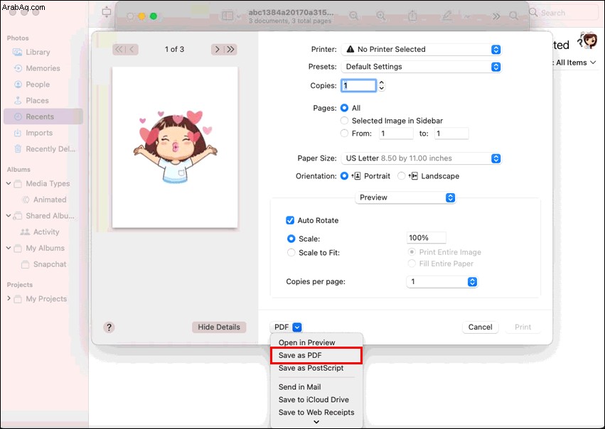Click the Copies stepper arrows
Viewport: 605px width, 429px height.
pos(382,85)
